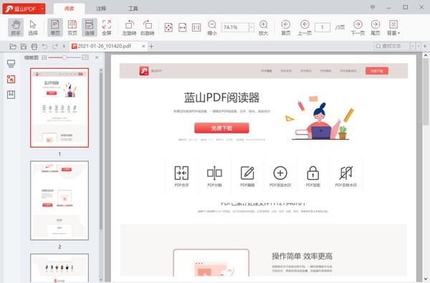Click into the 74.1% zoom percentage field

click(x=235, y=27)
